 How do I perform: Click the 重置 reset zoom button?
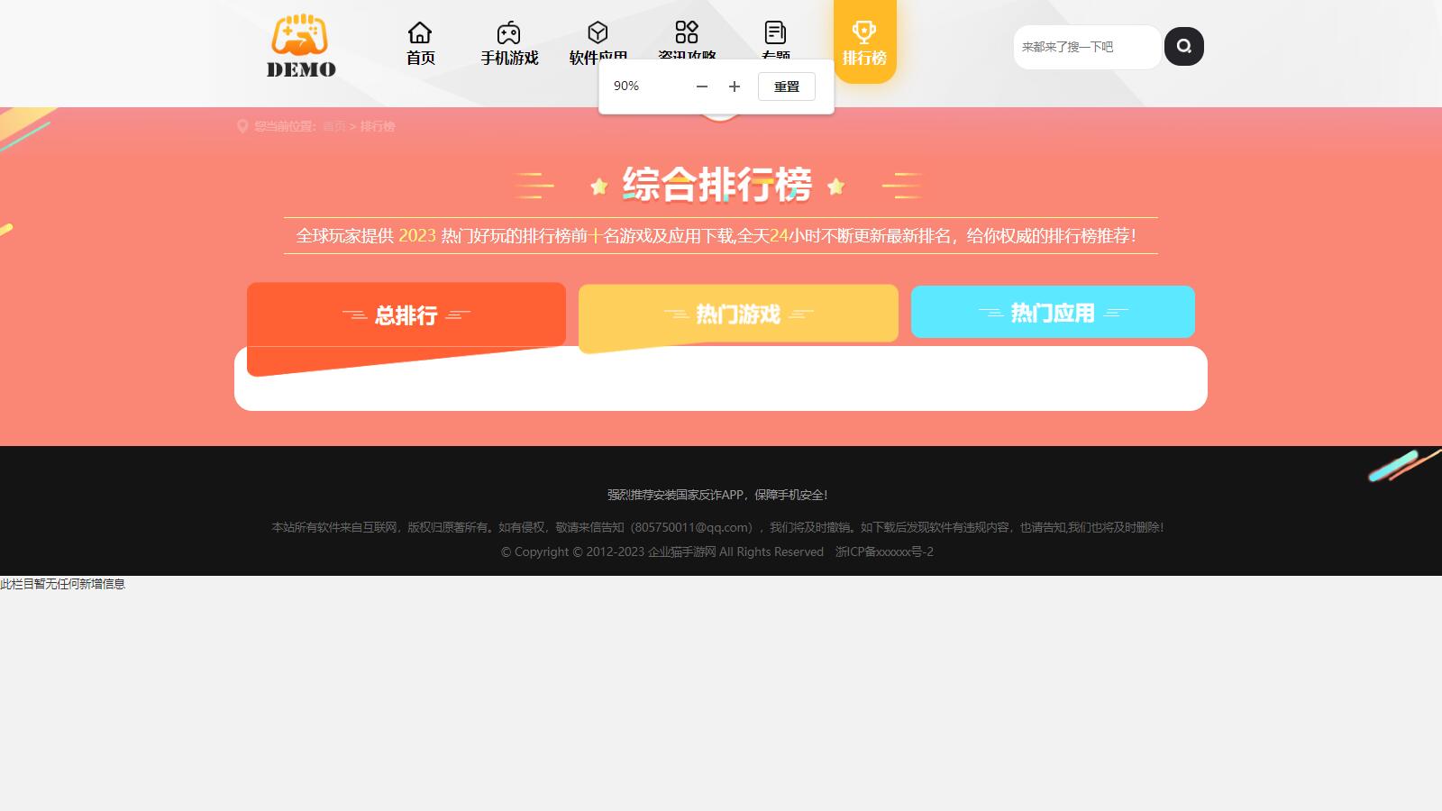(786, 87)
